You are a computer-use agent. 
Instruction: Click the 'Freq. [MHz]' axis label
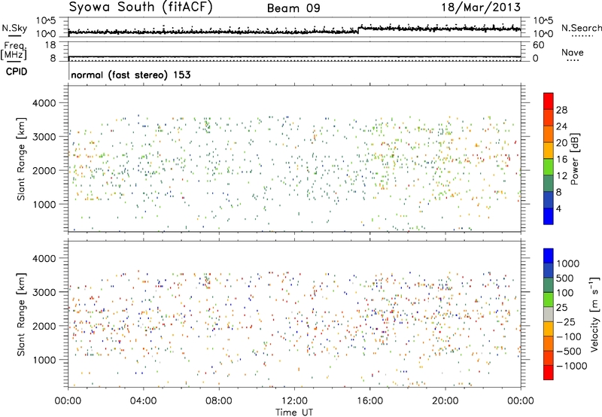[x=14, y=51]
